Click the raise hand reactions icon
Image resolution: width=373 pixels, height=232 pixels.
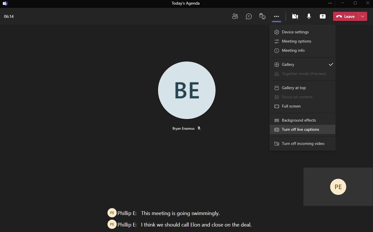tap(262, 16)
